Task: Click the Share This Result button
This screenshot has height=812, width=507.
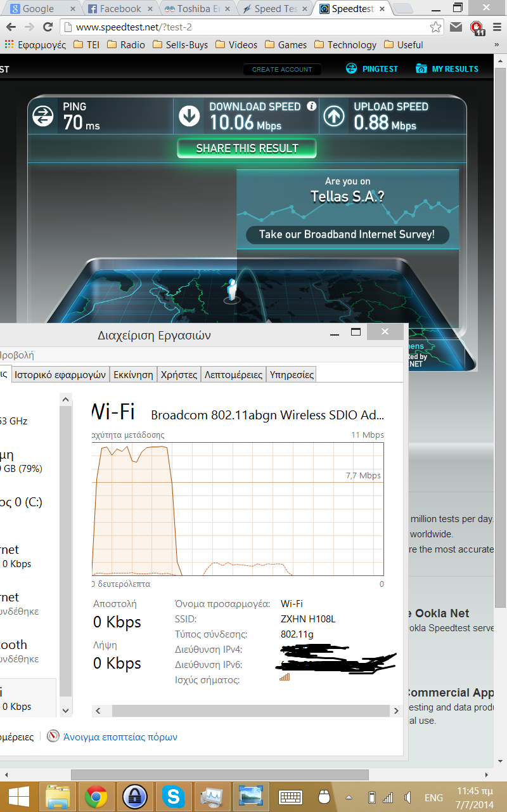Action: (x=247, y=148)
